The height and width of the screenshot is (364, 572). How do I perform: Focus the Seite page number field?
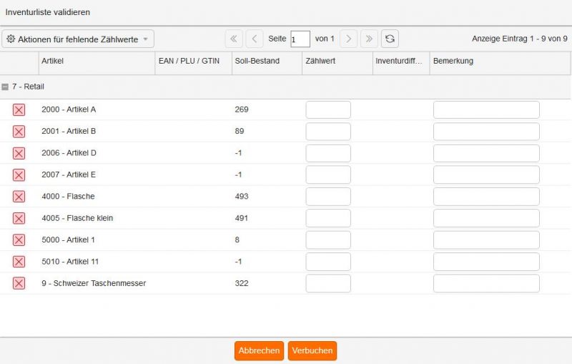point(300,39)
